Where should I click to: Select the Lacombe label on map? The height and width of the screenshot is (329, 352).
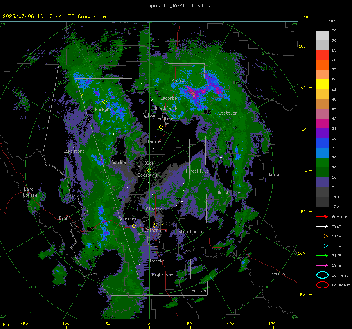pyautogui.click(x=169, y=98)
